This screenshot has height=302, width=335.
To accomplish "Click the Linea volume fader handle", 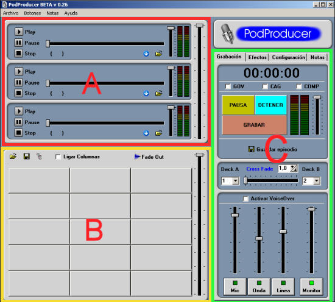I will pyautogui.click(x=283, y=232).
